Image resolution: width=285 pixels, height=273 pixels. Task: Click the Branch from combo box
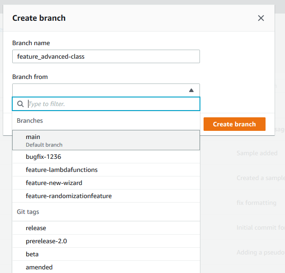100,90
